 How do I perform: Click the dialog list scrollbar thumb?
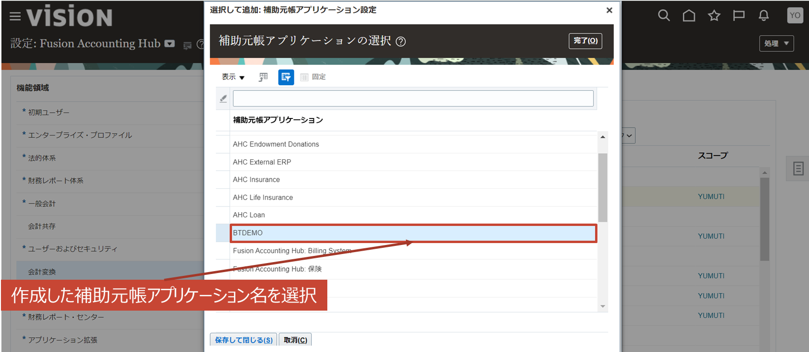pyautogui.click(x=603, y=187)
